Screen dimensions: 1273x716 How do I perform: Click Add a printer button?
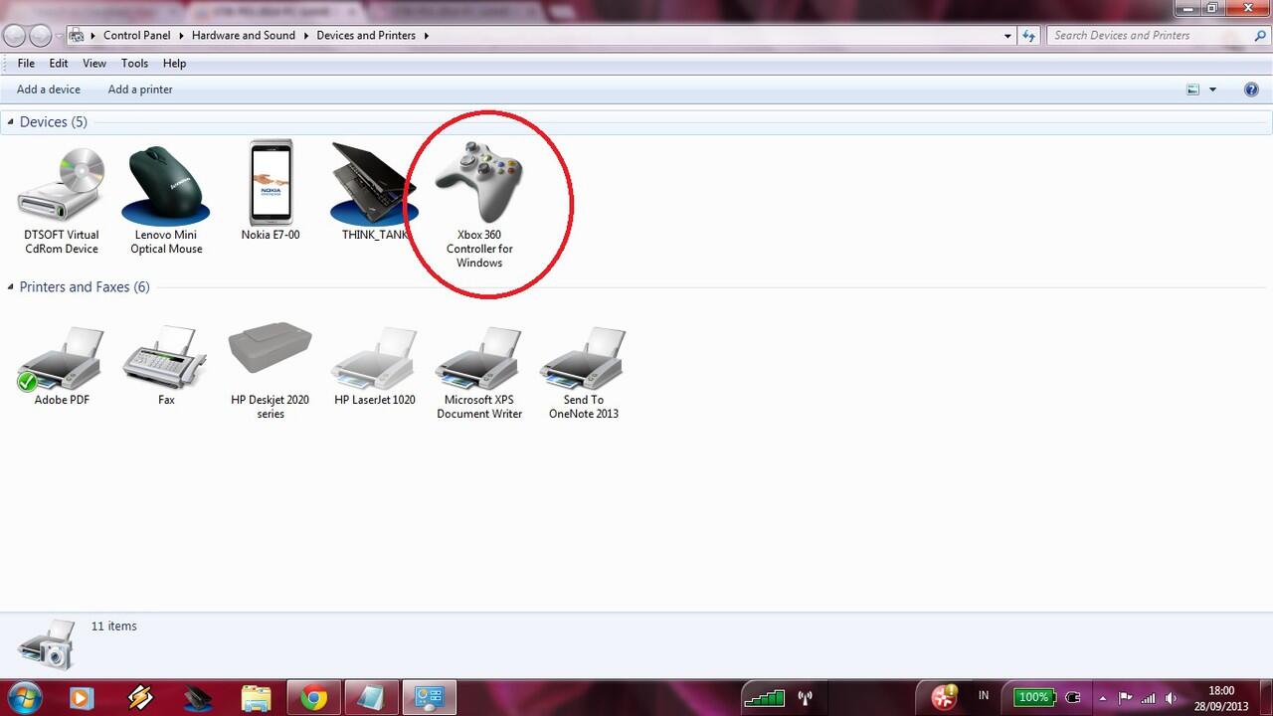pyautogui.click(x=140, y=89)
